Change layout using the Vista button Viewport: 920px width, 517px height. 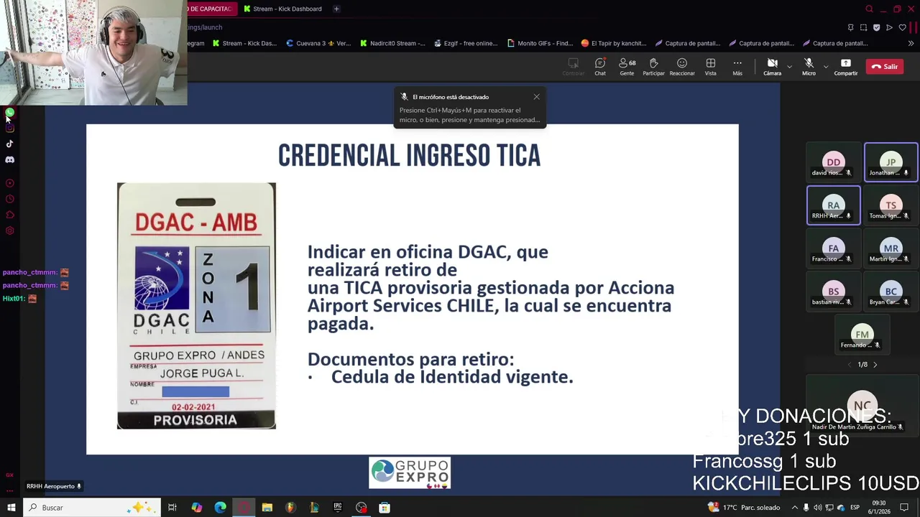point(710,67)
